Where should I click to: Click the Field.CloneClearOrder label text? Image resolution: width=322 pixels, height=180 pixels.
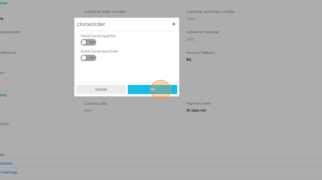point(99,51)
